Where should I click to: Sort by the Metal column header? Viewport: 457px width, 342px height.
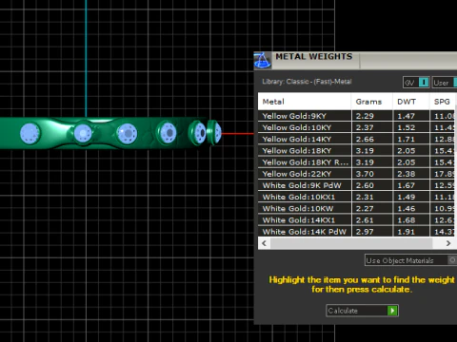[305, 102]
